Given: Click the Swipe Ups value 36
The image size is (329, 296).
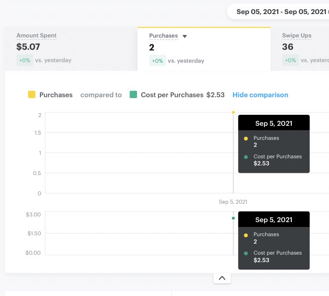Looking at the screenshot, I should 287,47.
